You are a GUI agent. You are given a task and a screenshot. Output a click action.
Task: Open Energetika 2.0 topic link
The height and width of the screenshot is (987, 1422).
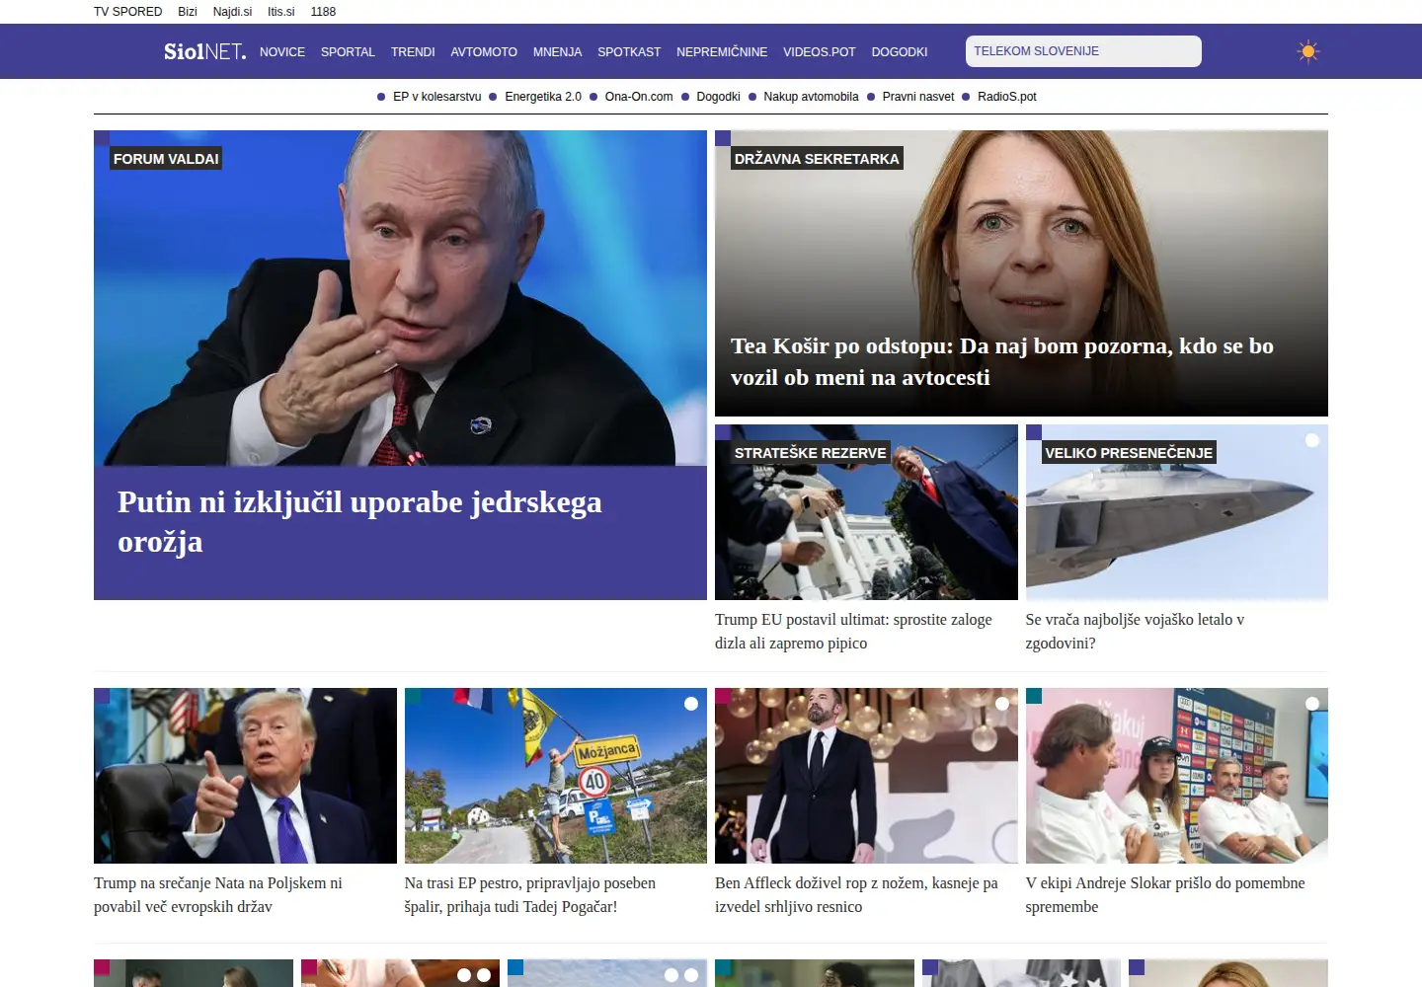pos(543,97)
